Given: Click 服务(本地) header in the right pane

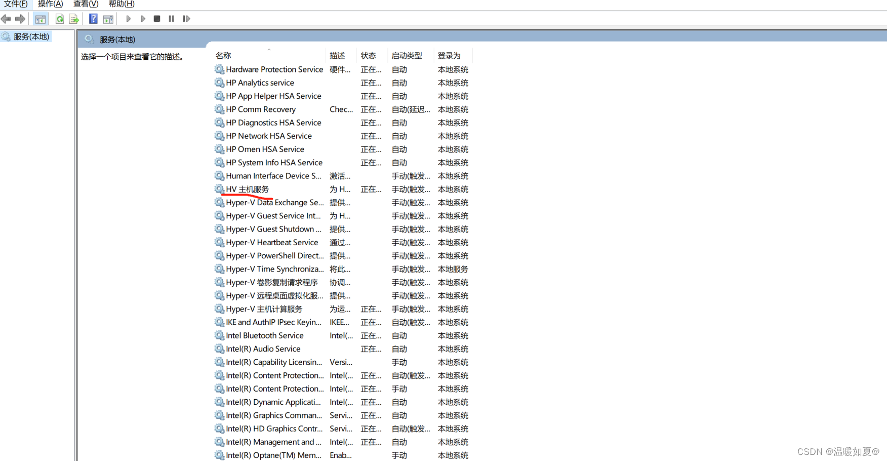Looking at the screenshot, I should (x=117, y=39).
